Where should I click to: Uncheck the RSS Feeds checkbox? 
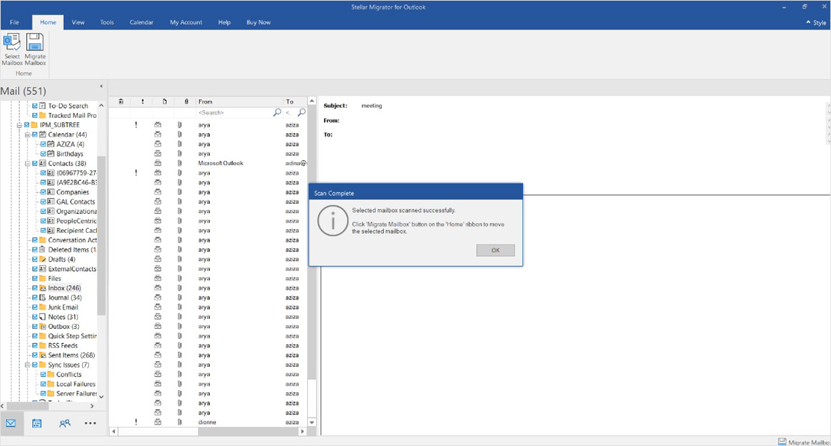click(35, 346)
